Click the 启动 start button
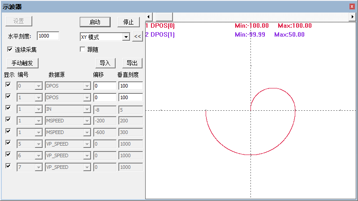Viewport: 358px width, 201px height. click(x=95, y=22)
